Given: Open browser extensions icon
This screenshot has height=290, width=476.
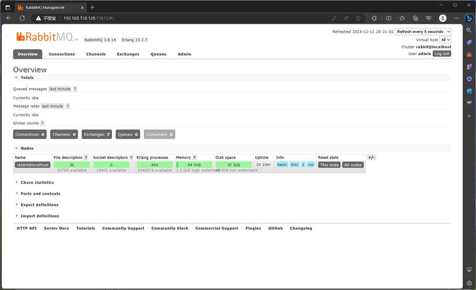Looking at the screenshot, I should coord(375,18).
